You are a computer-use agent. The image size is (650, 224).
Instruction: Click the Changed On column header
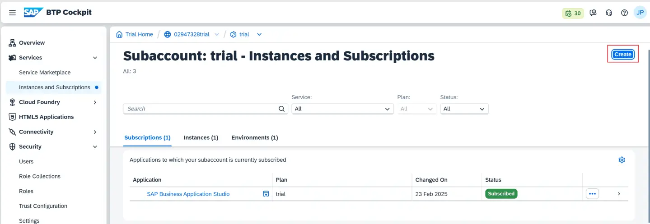[431, 180]
